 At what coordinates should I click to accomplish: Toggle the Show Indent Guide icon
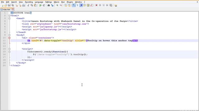pos(81,6)
